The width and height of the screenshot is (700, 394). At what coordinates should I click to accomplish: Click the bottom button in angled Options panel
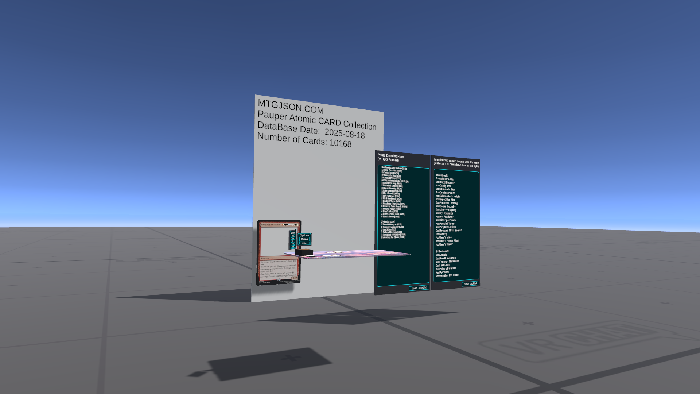click(293, 247)
